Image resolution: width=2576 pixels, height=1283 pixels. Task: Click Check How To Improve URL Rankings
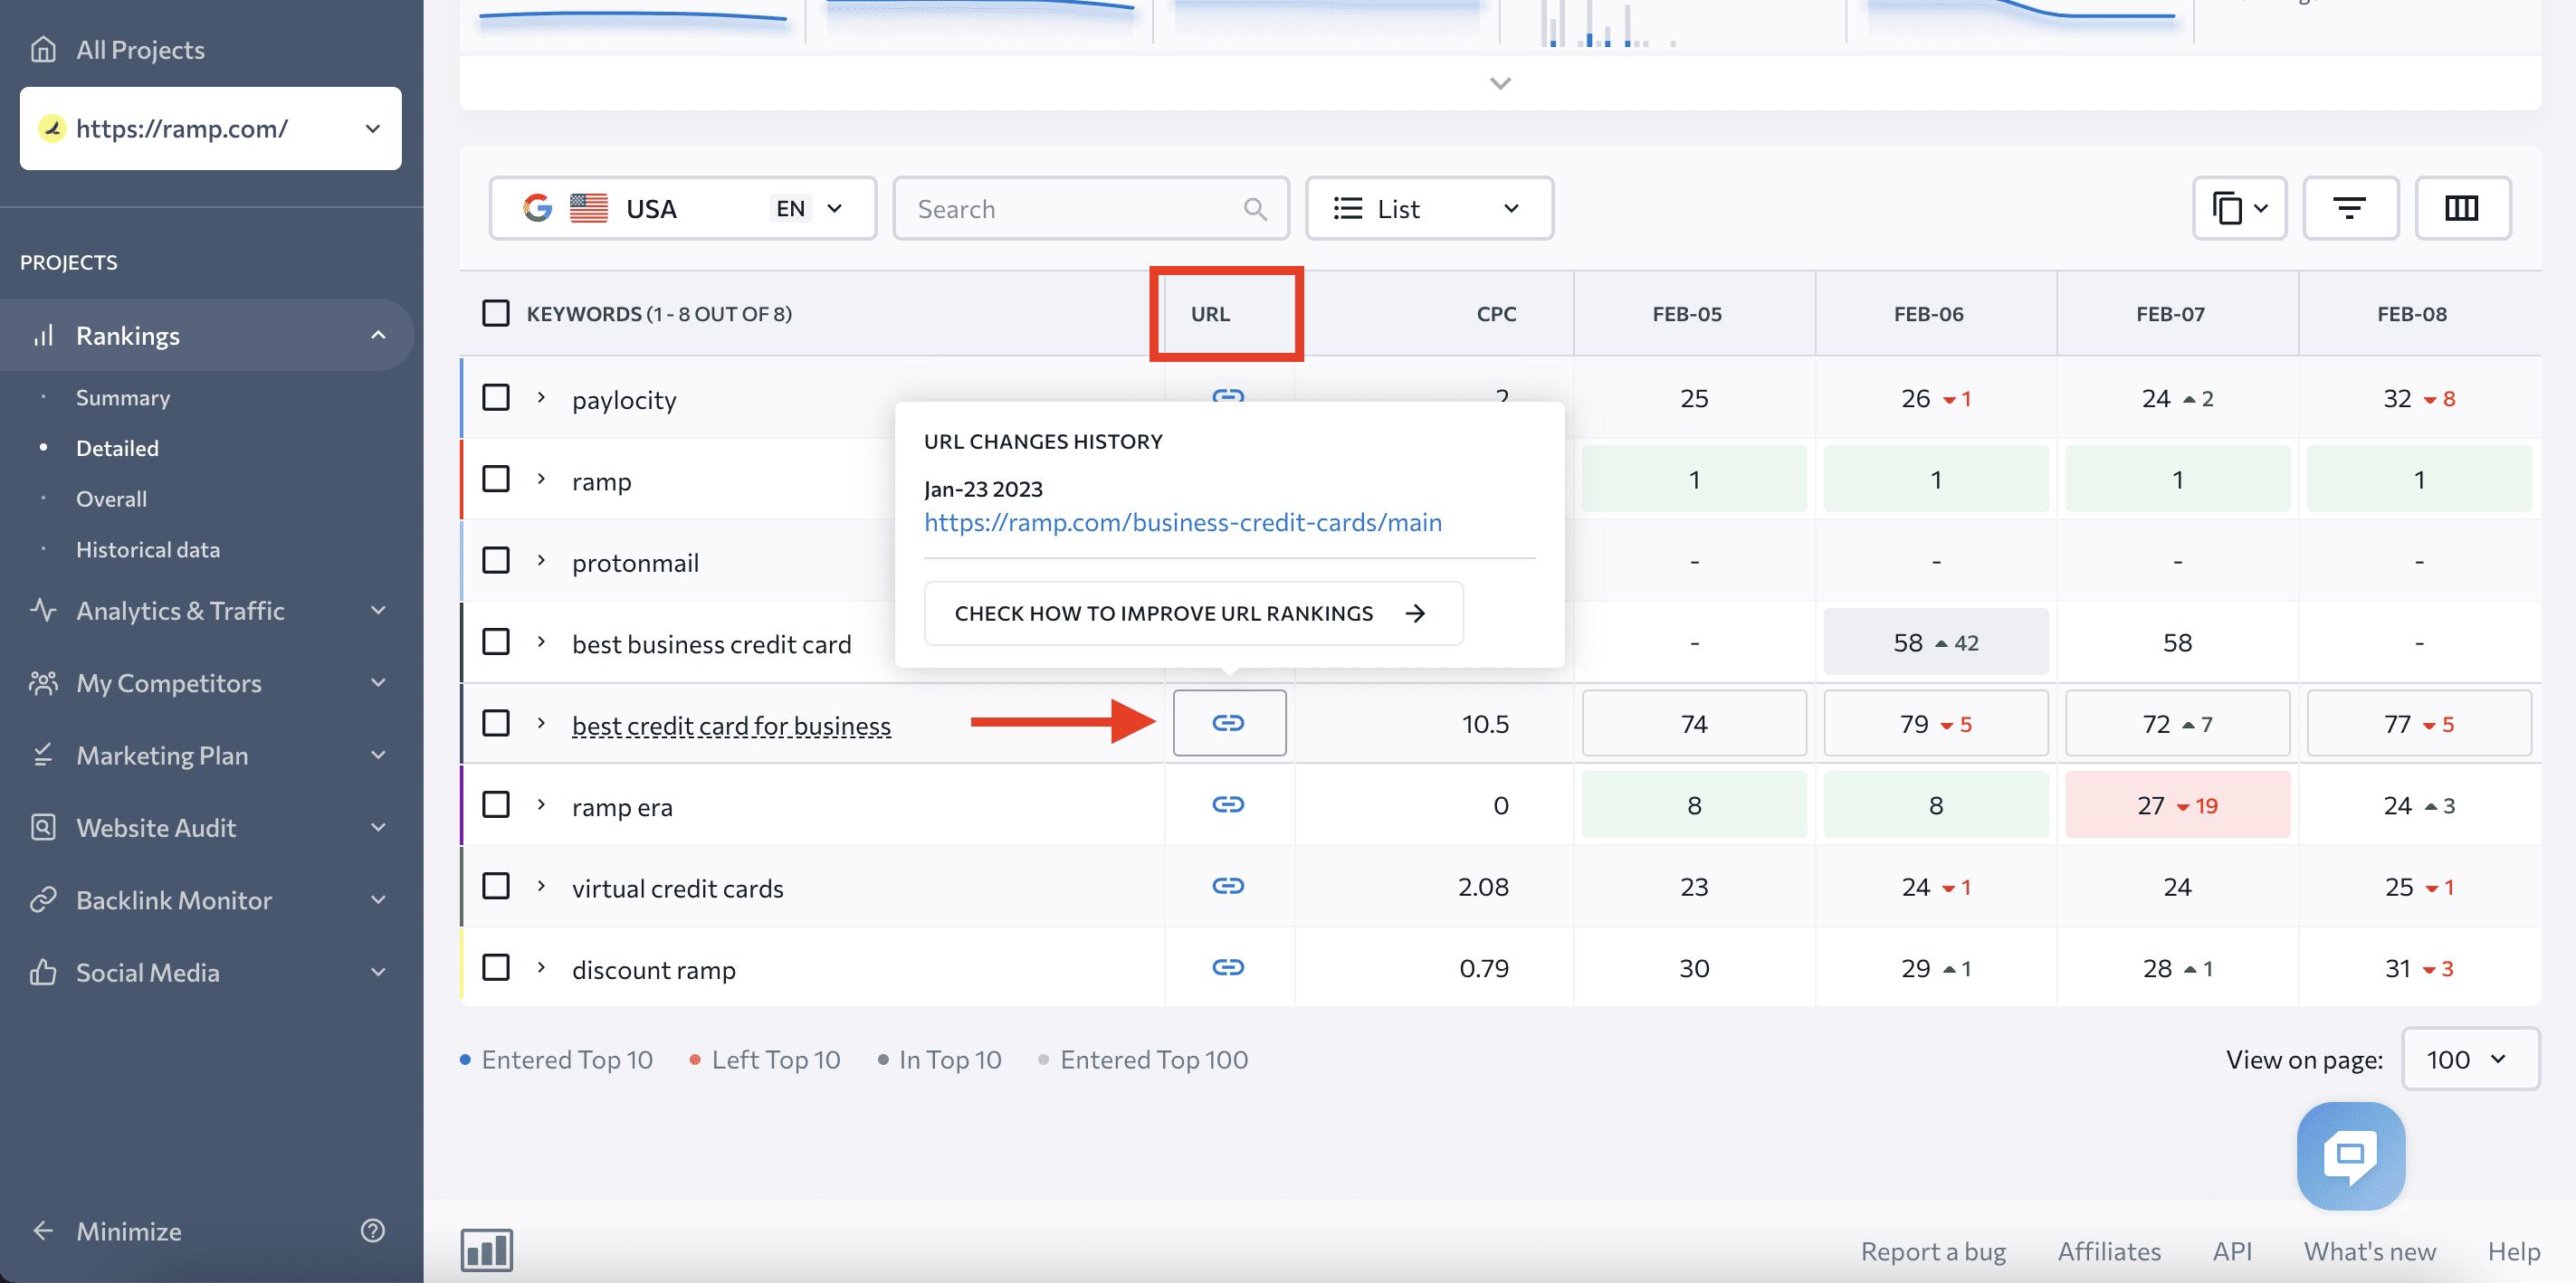point(1193,613)
